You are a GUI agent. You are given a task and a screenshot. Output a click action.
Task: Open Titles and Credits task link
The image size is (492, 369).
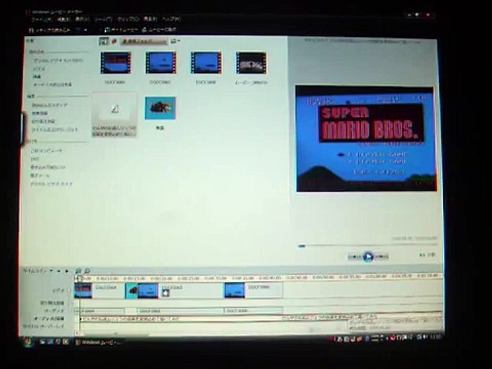tap(54, 130)
